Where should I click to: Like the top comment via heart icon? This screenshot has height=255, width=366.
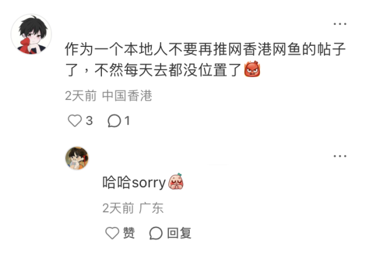(74, 121)
